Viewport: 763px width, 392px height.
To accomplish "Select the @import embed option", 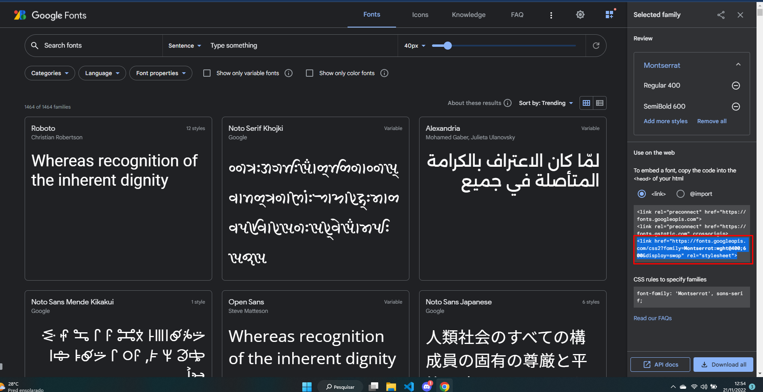I will (681, 194).
